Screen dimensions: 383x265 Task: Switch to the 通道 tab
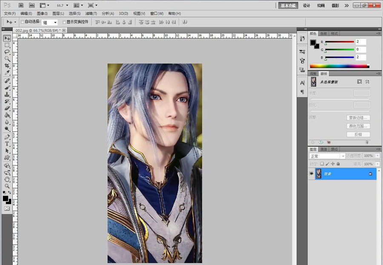coord(324,149)
